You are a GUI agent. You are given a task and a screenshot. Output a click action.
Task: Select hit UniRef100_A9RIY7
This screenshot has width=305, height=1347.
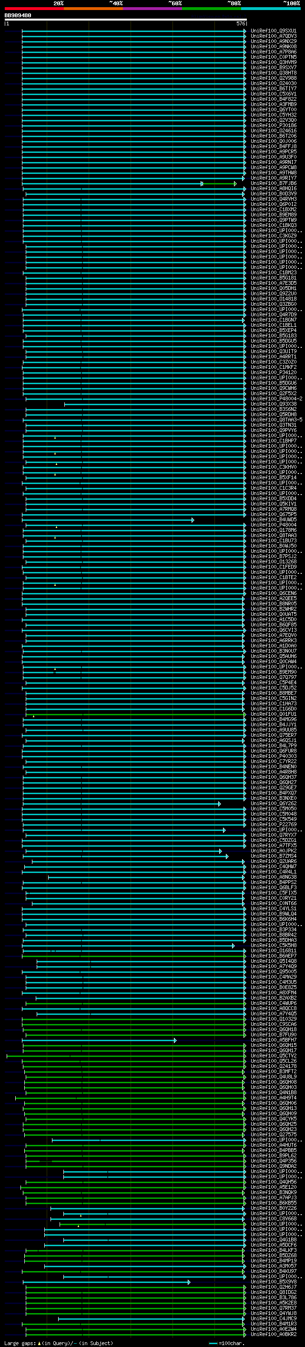(273, 178)
